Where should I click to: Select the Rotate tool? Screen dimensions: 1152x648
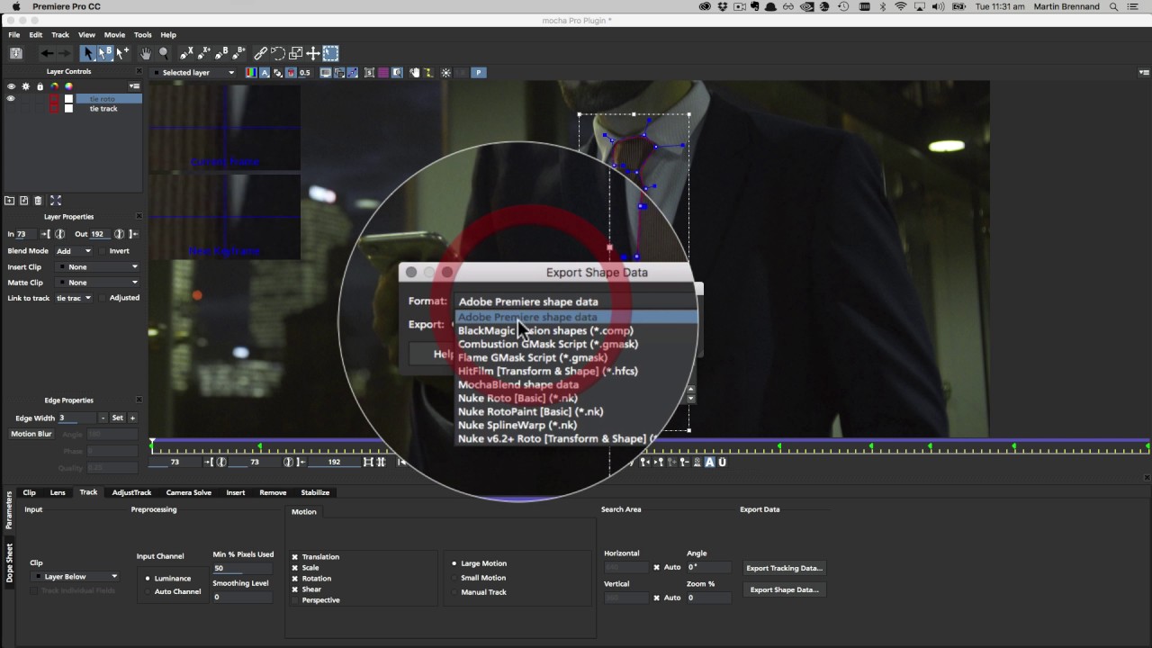278,53
